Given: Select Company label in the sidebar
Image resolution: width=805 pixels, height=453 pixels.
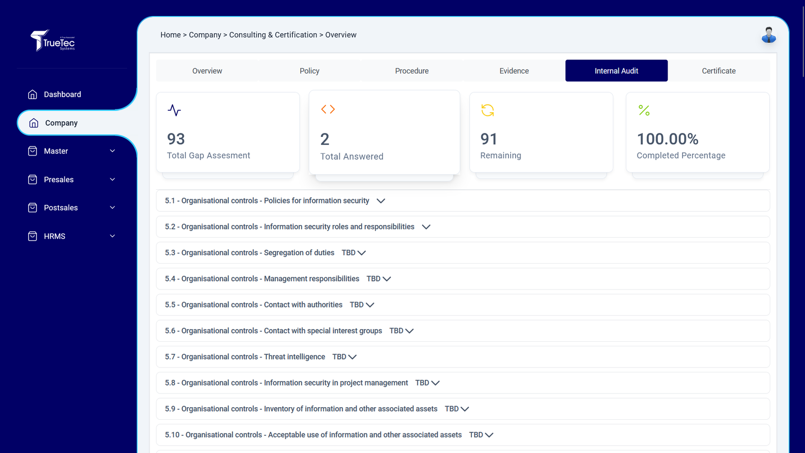Looking at the screenshot, I should 61,123.
